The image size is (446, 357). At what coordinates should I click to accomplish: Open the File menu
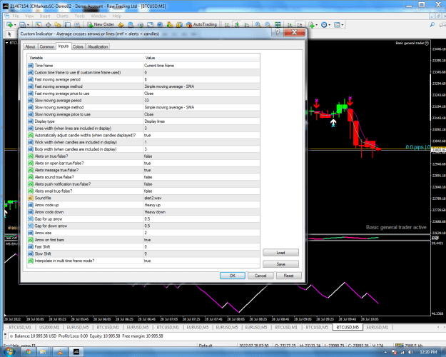[16, 16]
